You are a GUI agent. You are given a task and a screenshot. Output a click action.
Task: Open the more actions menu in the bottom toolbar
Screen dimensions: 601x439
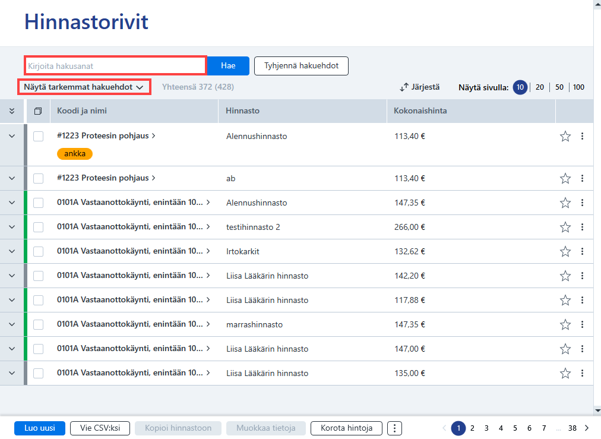click(394, 428)
